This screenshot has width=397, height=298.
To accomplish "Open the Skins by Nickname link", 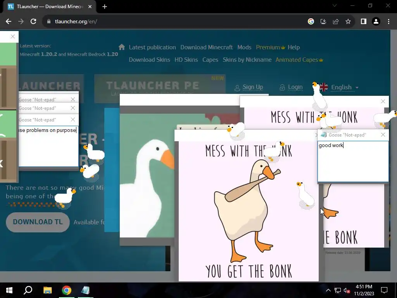I will pyautogui.click(x=247, y=60).
